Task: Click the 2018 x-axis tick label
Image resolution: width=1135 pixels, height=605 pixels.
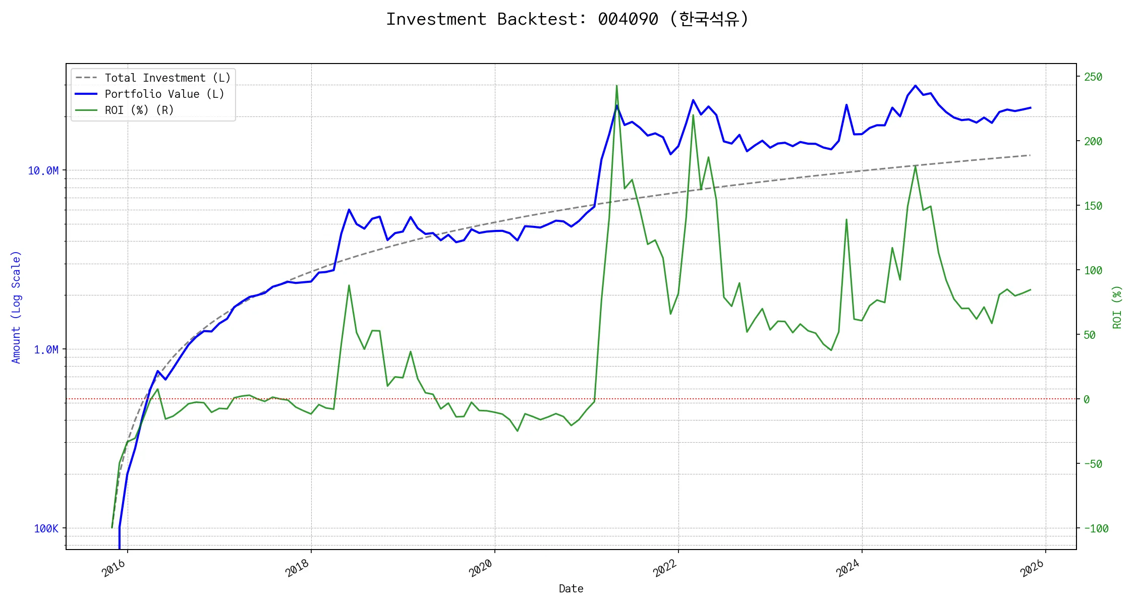Action: [x=297, y=568]
